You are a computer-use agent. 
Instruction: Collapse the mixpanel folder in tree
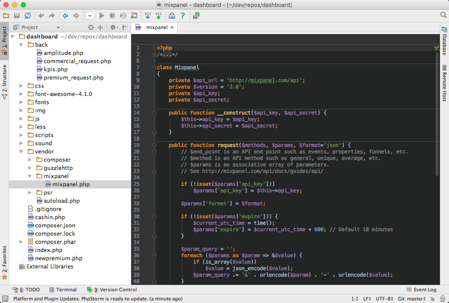(x=30, y=176)
